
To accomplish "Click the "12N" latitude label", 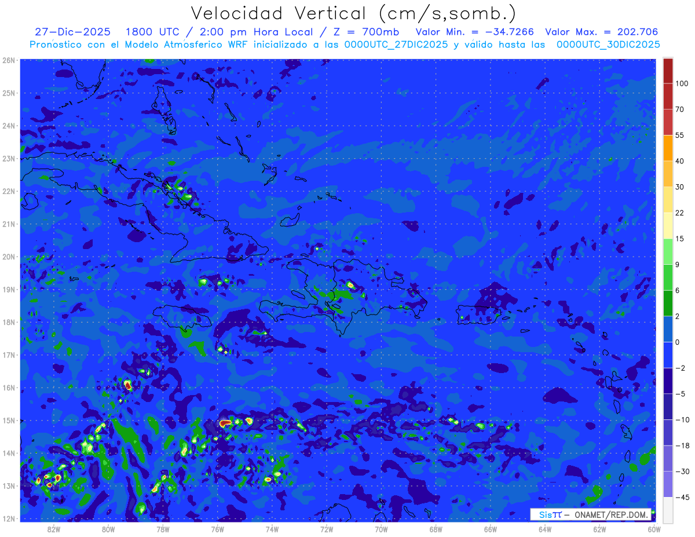I will tap(9, 518).
